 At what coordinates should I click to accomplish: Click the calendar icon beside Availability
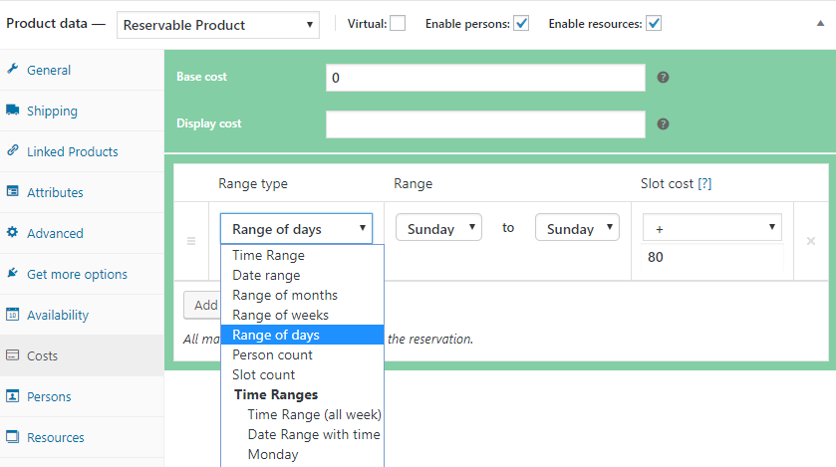pyautogui.click(x=13, y=315)
